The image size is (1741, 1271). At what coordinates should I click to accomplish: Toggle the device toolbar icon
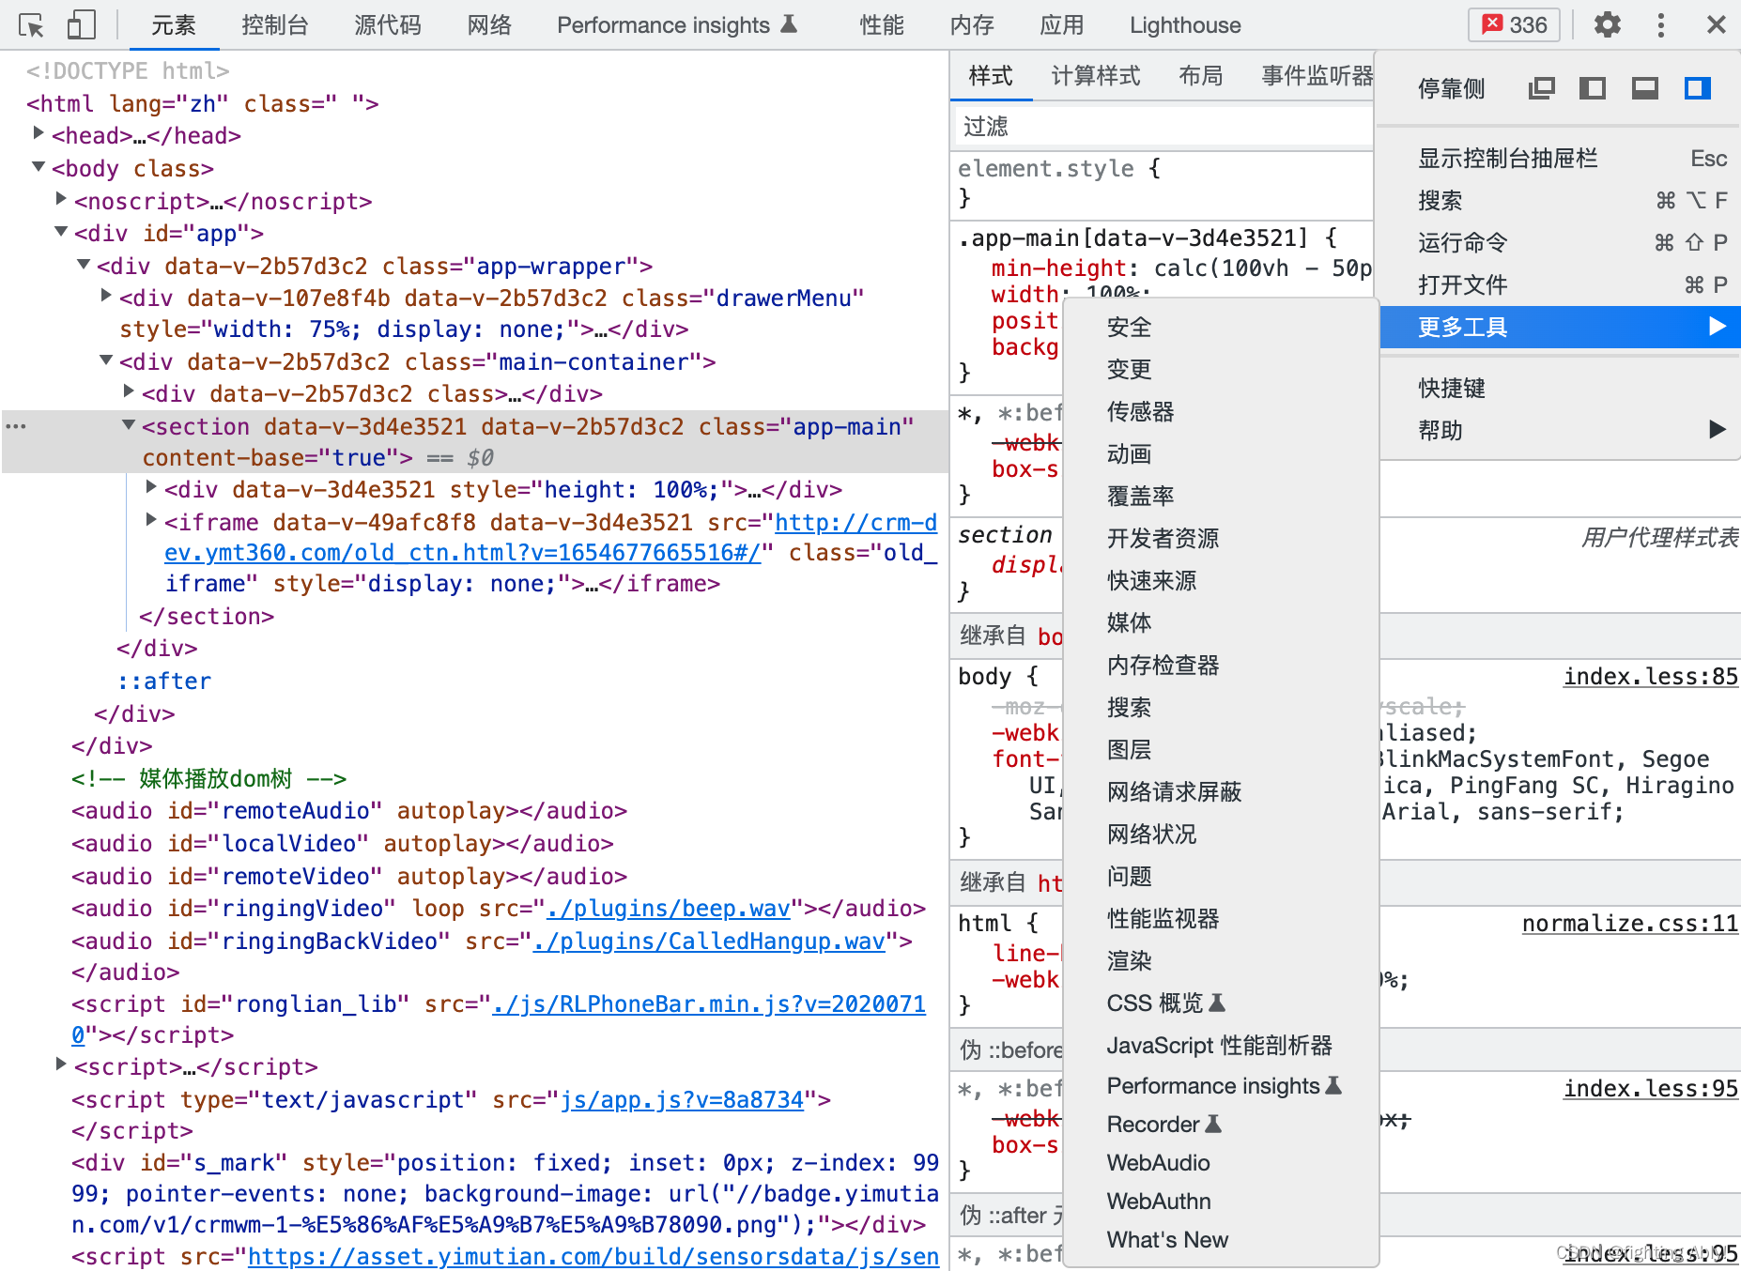click(x=82, y=25)
